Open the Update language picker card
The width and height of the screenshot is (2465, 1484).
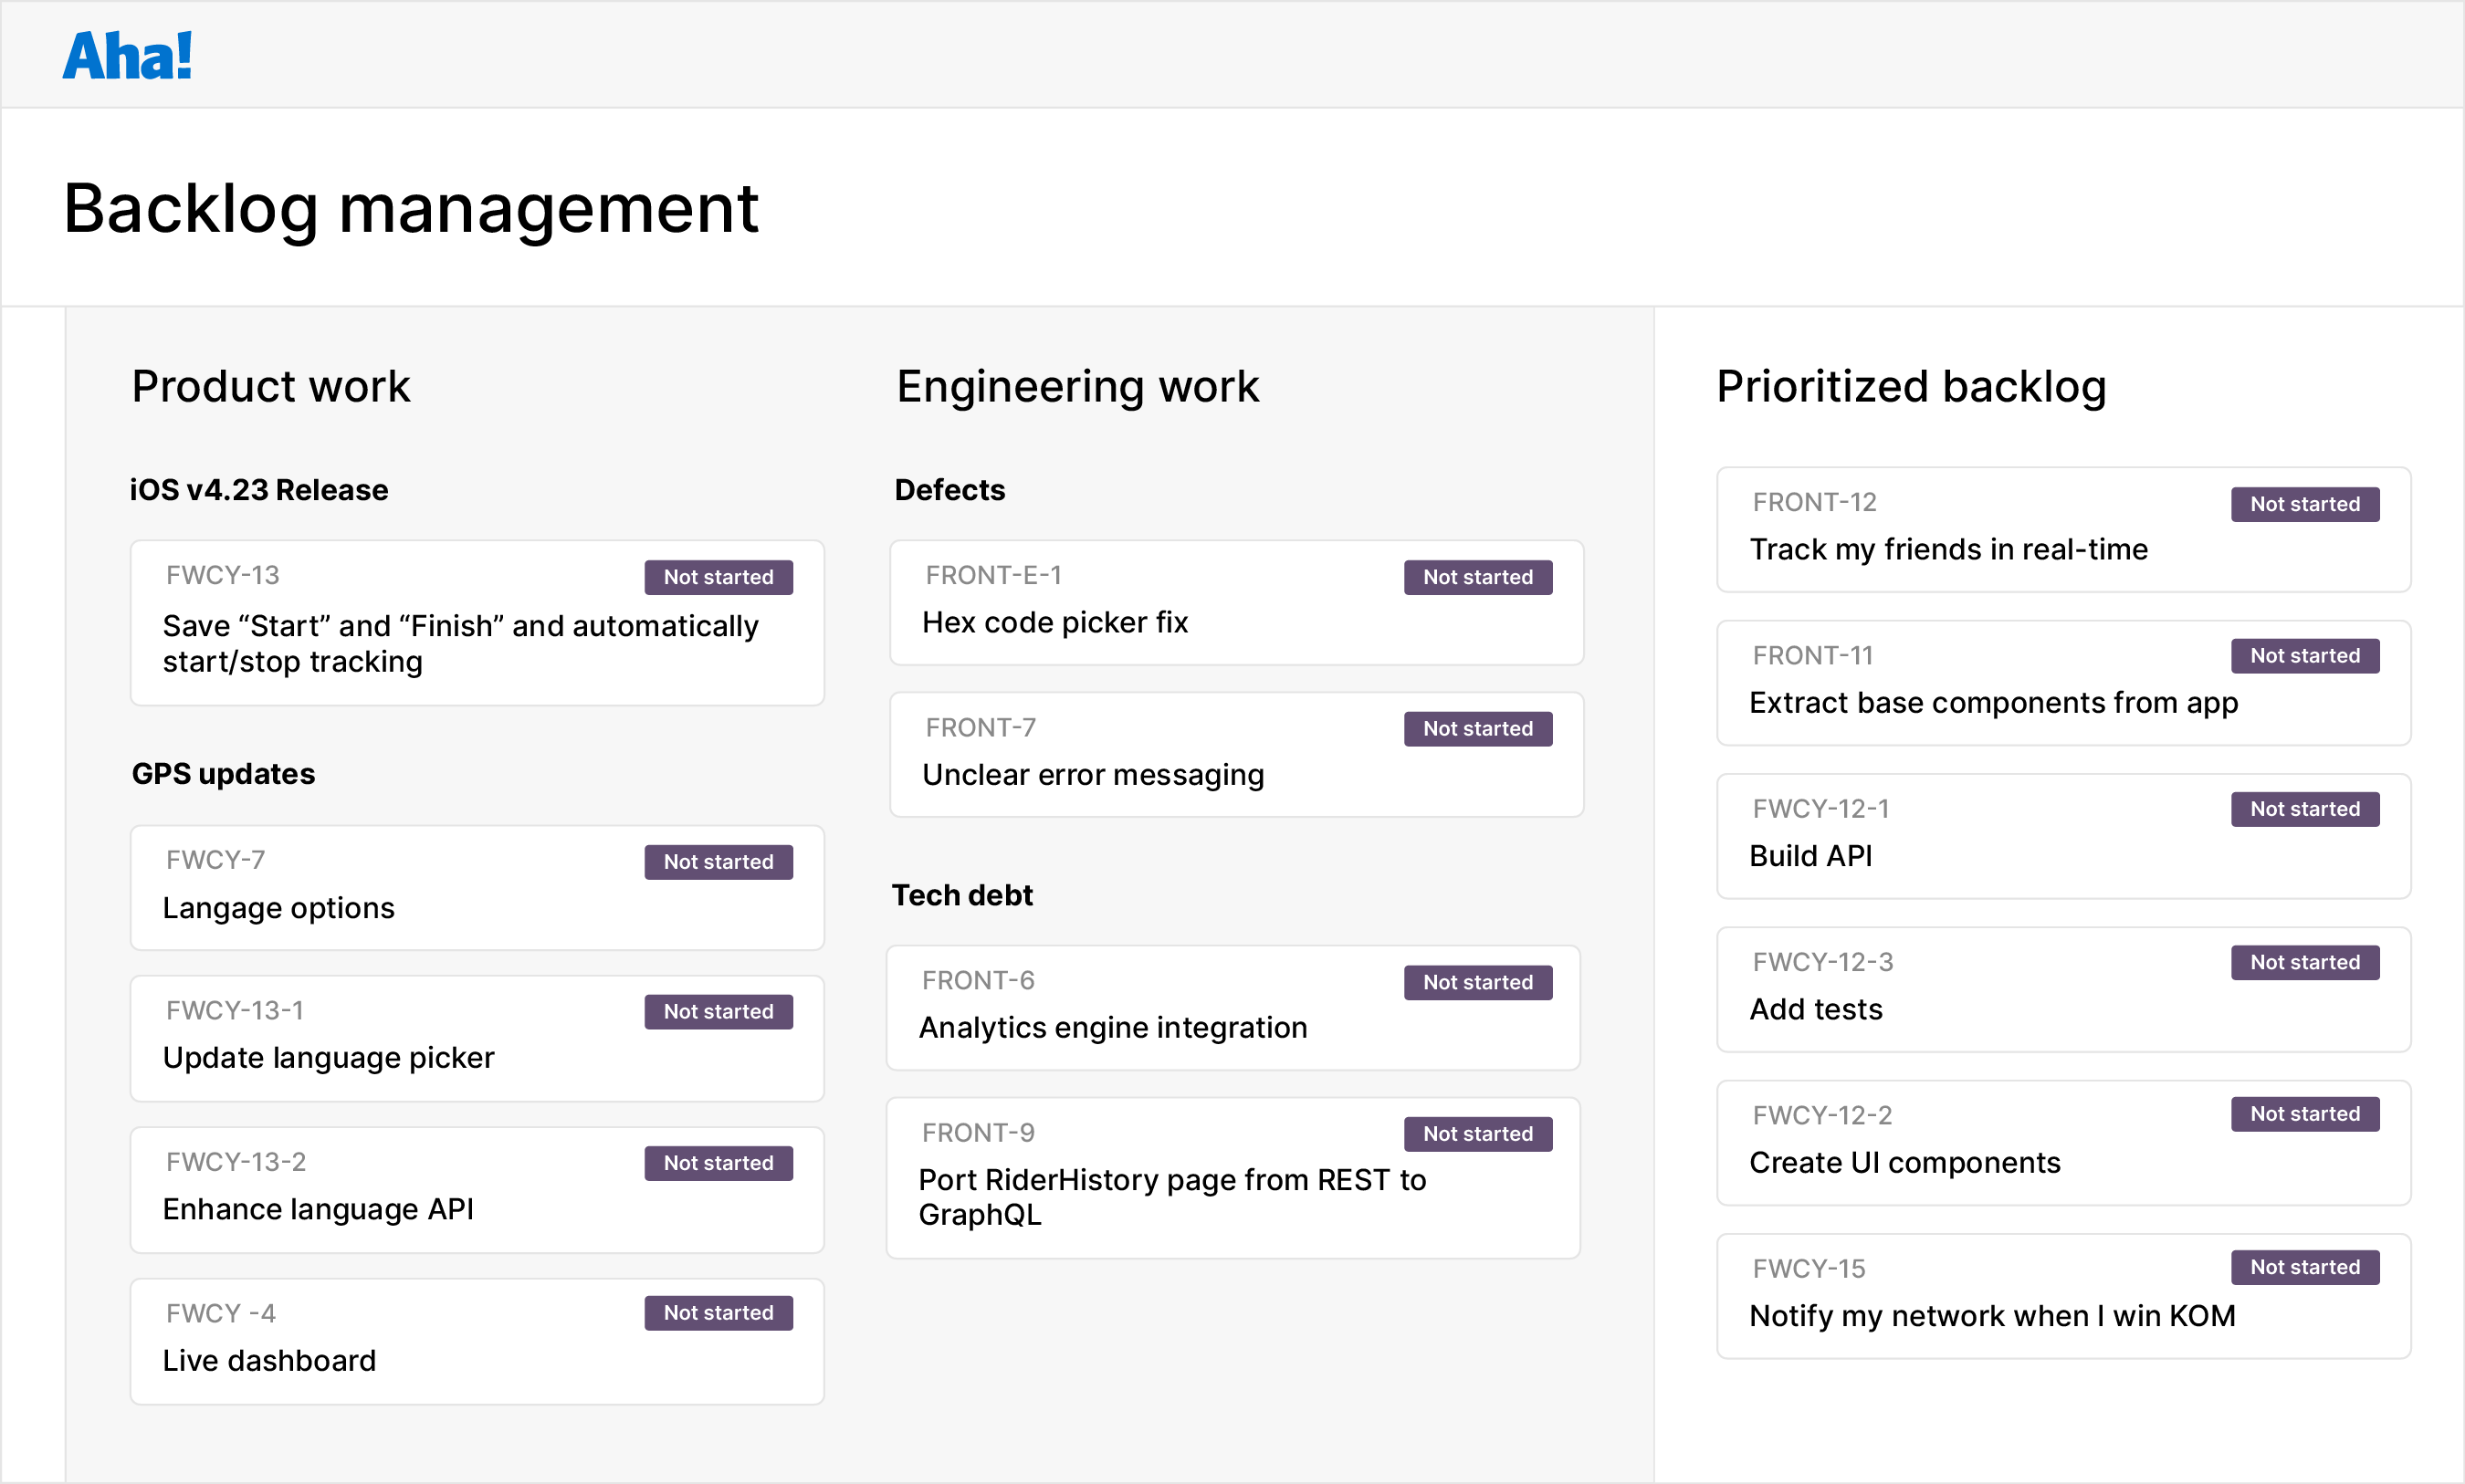tap(477, 1038)
